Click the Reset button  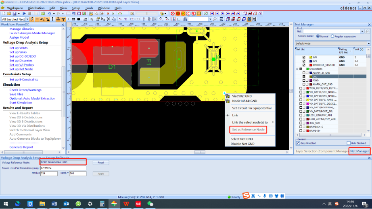101,163
